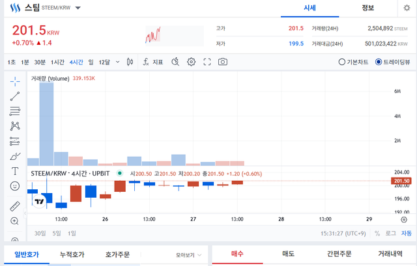Toggle 로그 logarithmic scale
The width and height of the screenshot is (417, 266).
click(x=391, y=233)
